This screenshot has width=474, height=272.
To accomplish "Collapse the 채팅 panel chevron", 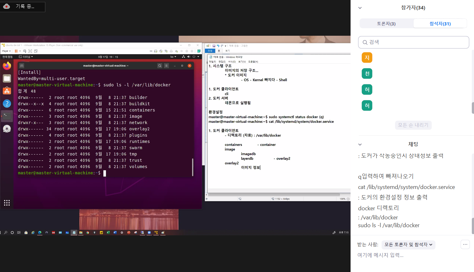I will (360, 144).
